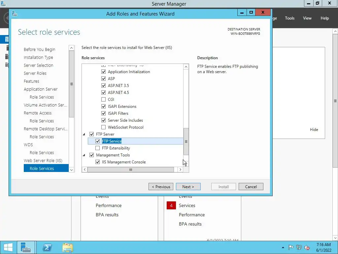Screen dimensions: 338x254
Task: Go to Before You Begin step
Action: 40,50
